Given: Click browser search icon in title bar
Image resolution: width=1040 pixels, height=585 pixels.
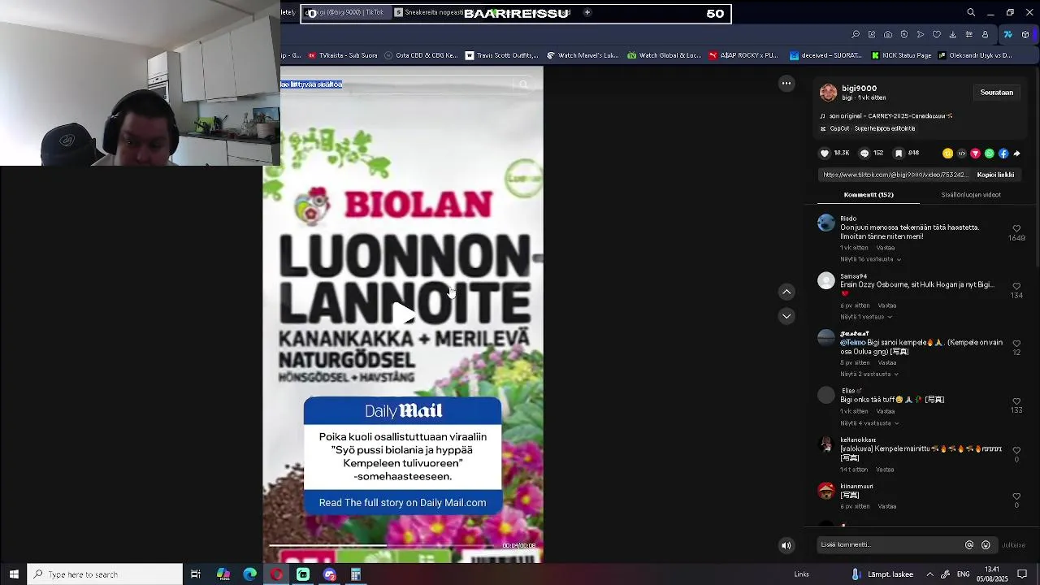Looking at the screenshot, I should click(971, 13).
